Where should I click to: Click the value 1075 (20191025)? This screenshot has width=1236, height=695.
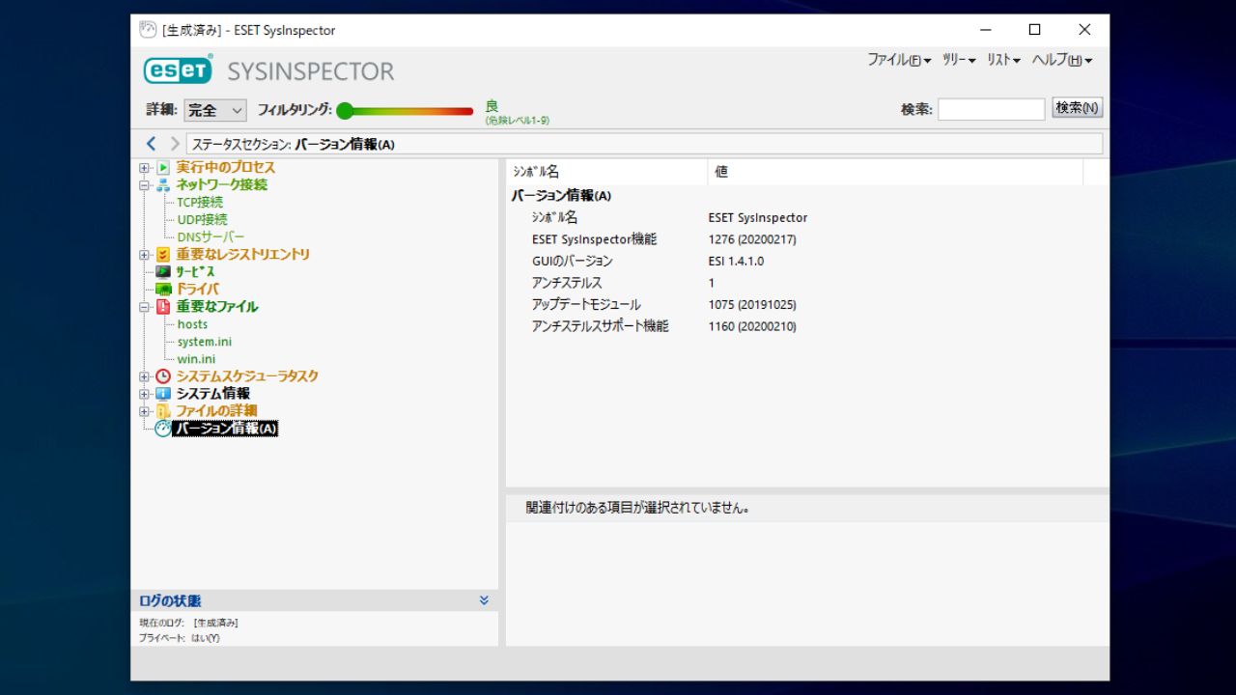click(752, 305)
